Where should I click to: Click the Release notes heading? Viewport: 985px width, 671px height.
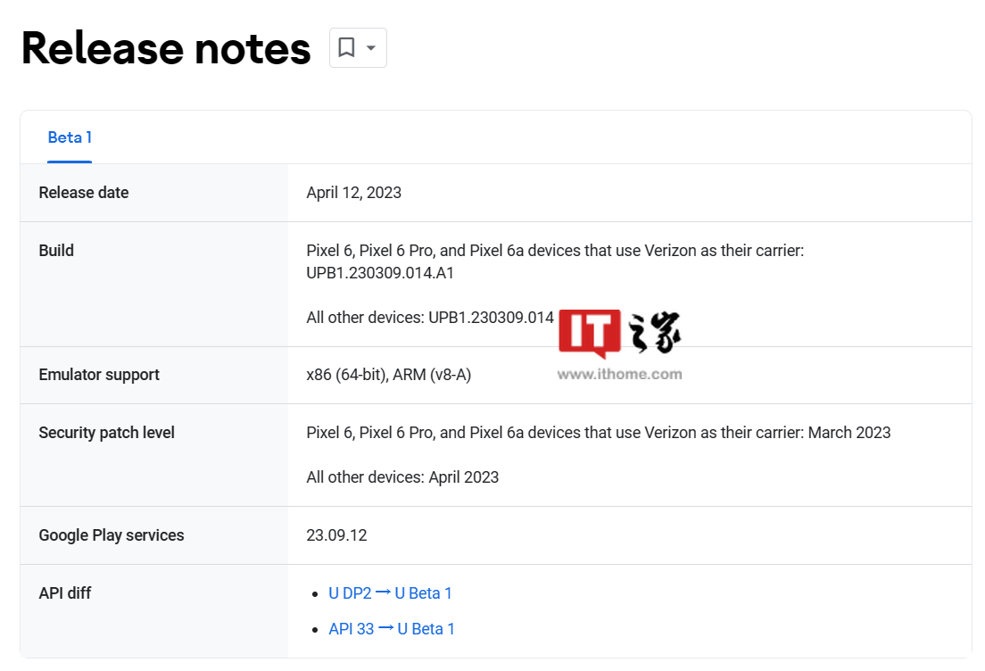click(166, 48)
